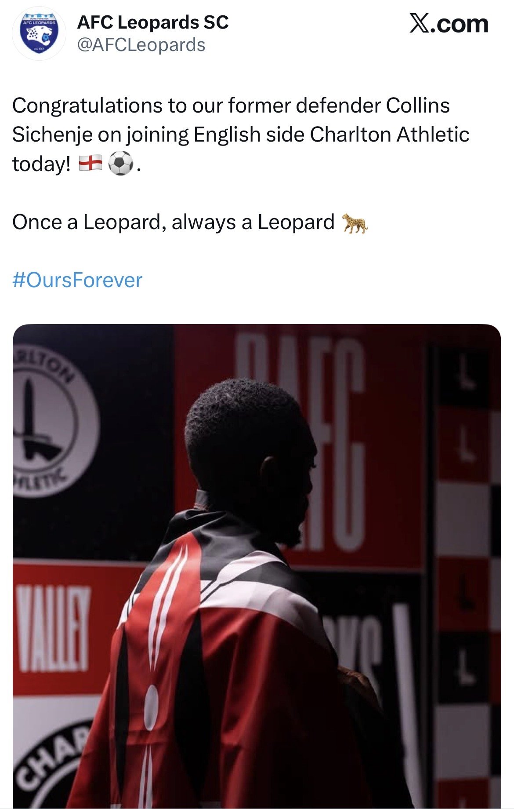Click the X.com logo
Screen dimensions: 514x809
click(449, 24)
